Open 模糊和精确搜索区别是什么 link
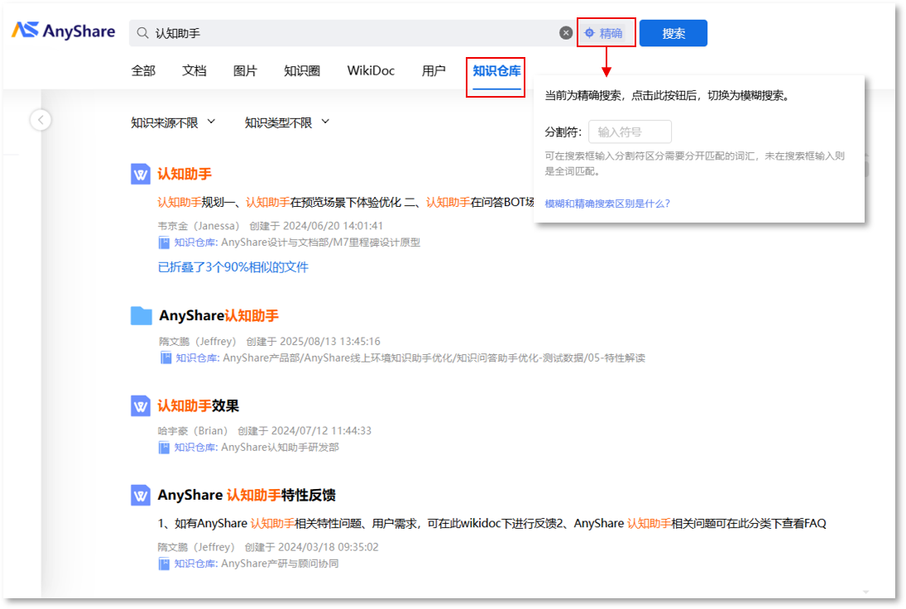 (607, 204)
